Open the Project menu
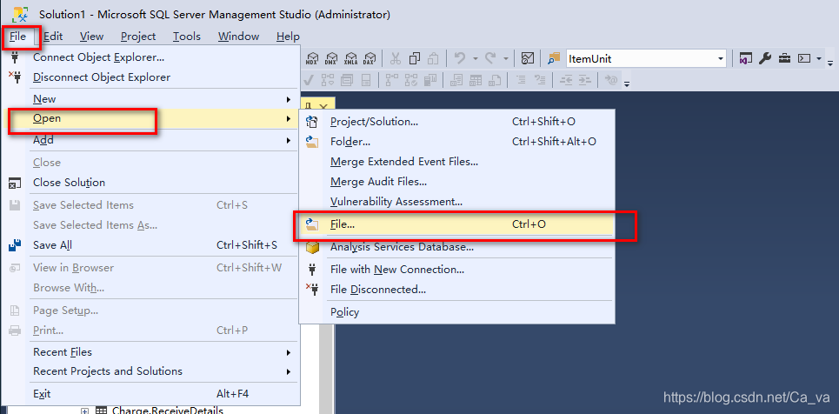The image size is (839, 414). click(138, 37)
